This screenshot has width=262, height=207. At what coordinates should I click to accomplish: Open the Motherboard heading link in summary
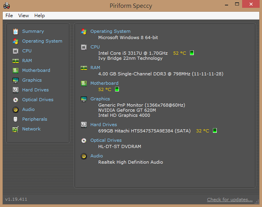[x=104, y=83]
